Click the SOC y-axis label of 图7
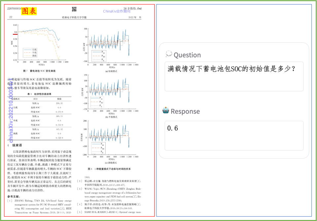 12,43
